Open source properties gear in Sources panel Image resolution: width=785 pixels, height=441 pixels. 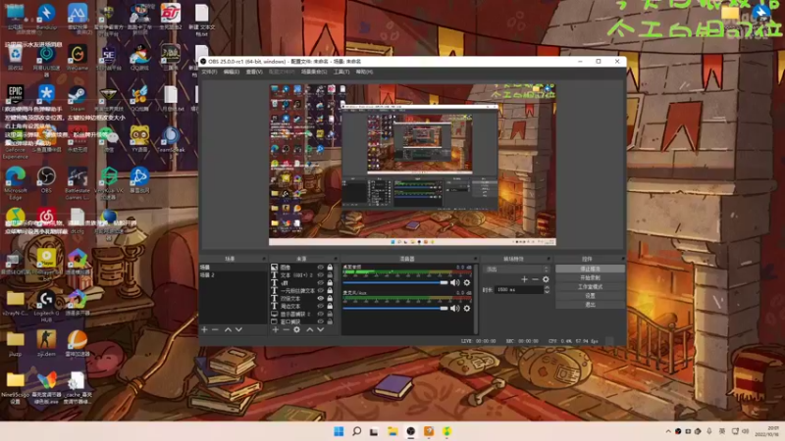[297, 329]
